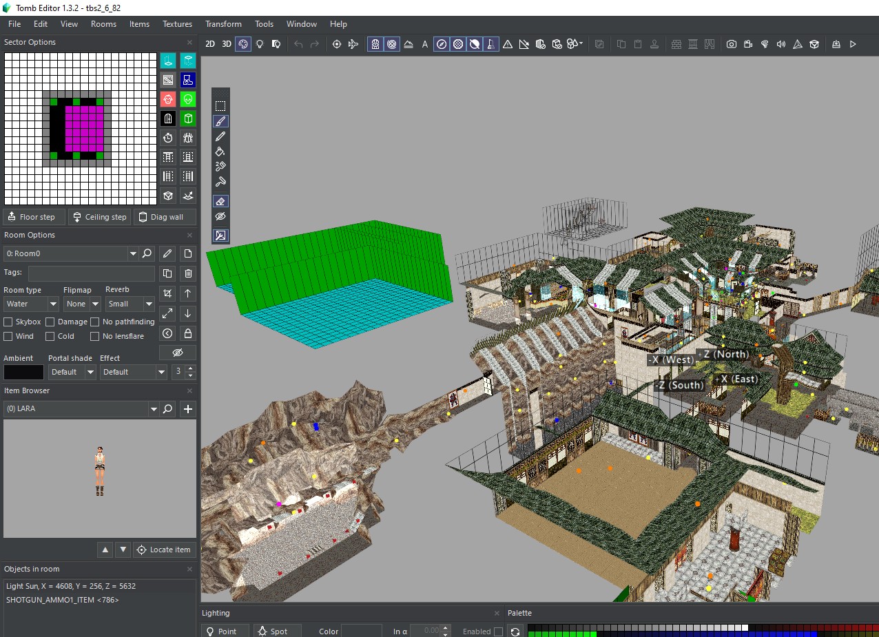Select the Brush tool in viewport toolbar
The image size is (879, 637).
click(220, 121)
